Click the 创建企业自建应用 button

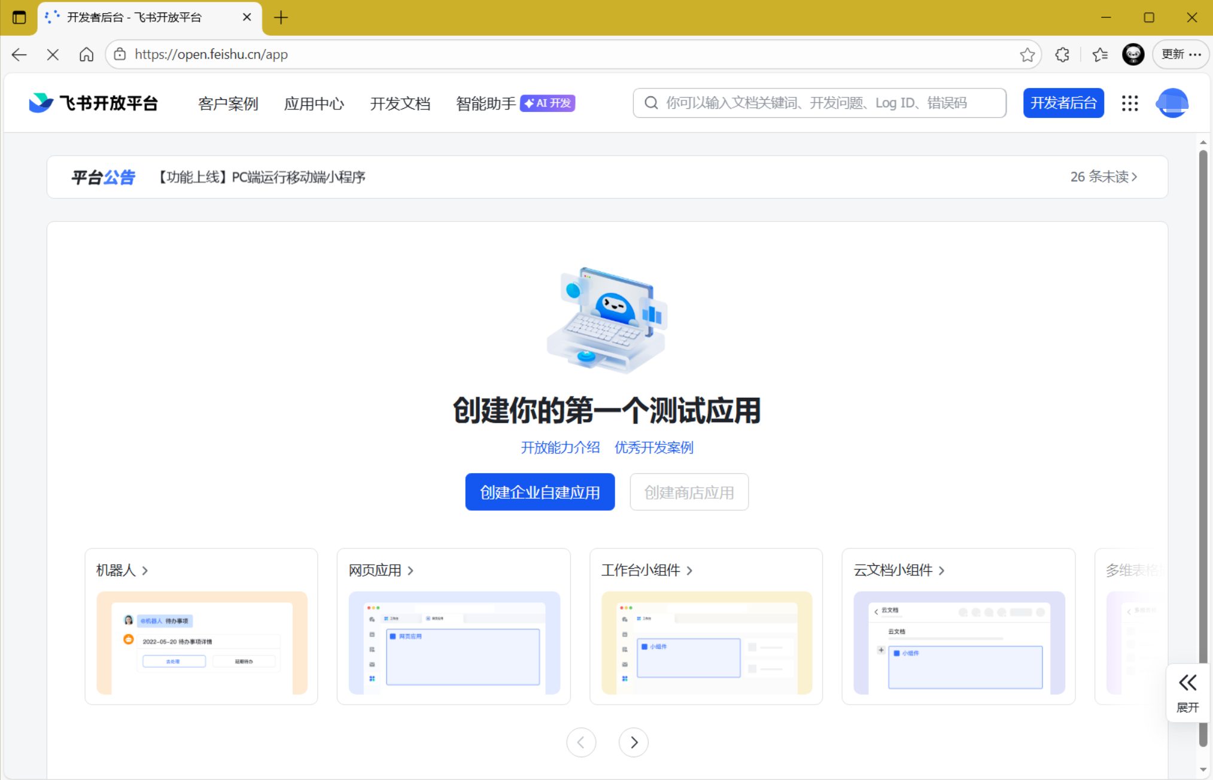coord(540,492)
